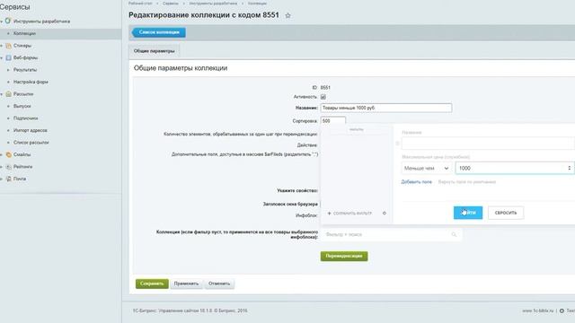575x323 pixels.
Task: Open filter settings gear next to Сохранить фильтр
Action: click(385, 214)
